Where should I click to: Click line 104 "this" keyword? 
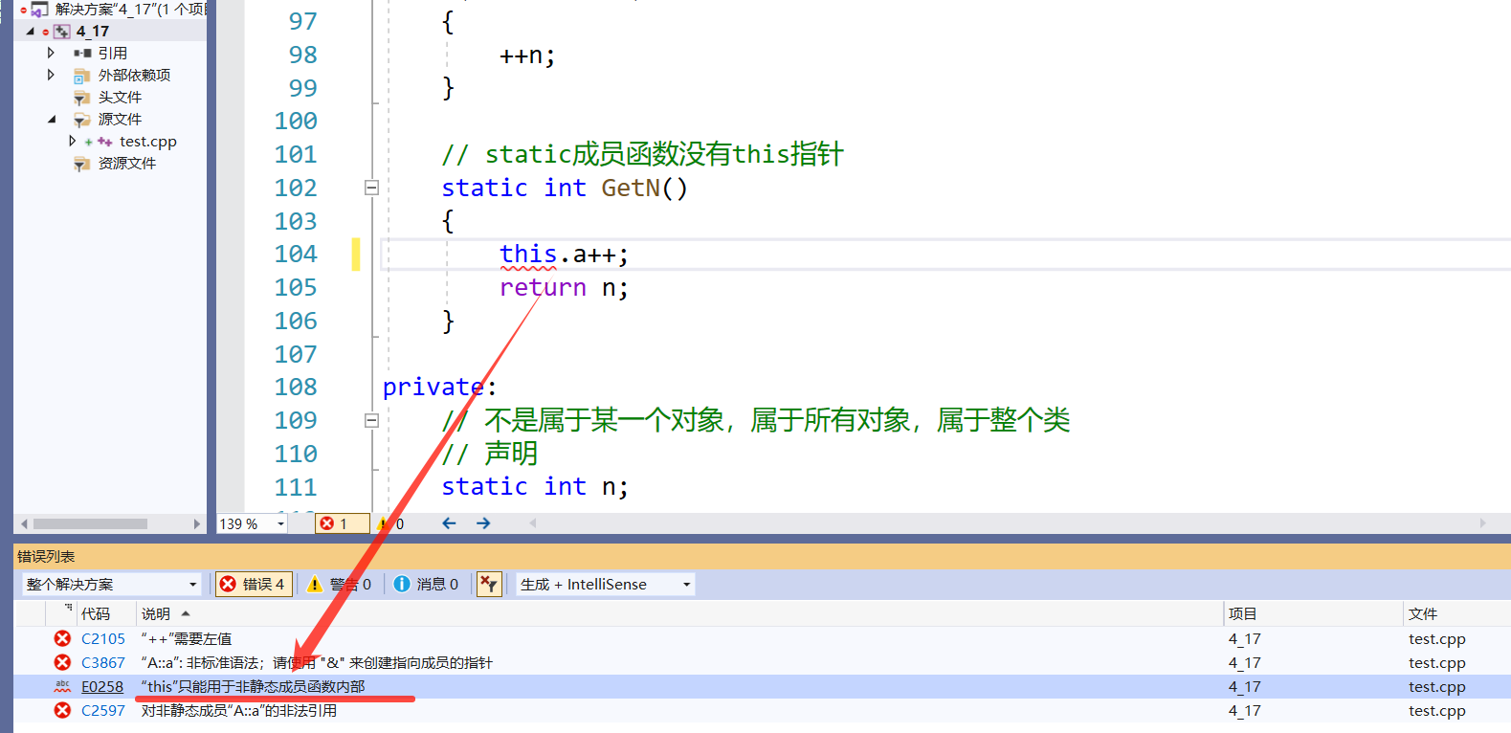[528, 255]
